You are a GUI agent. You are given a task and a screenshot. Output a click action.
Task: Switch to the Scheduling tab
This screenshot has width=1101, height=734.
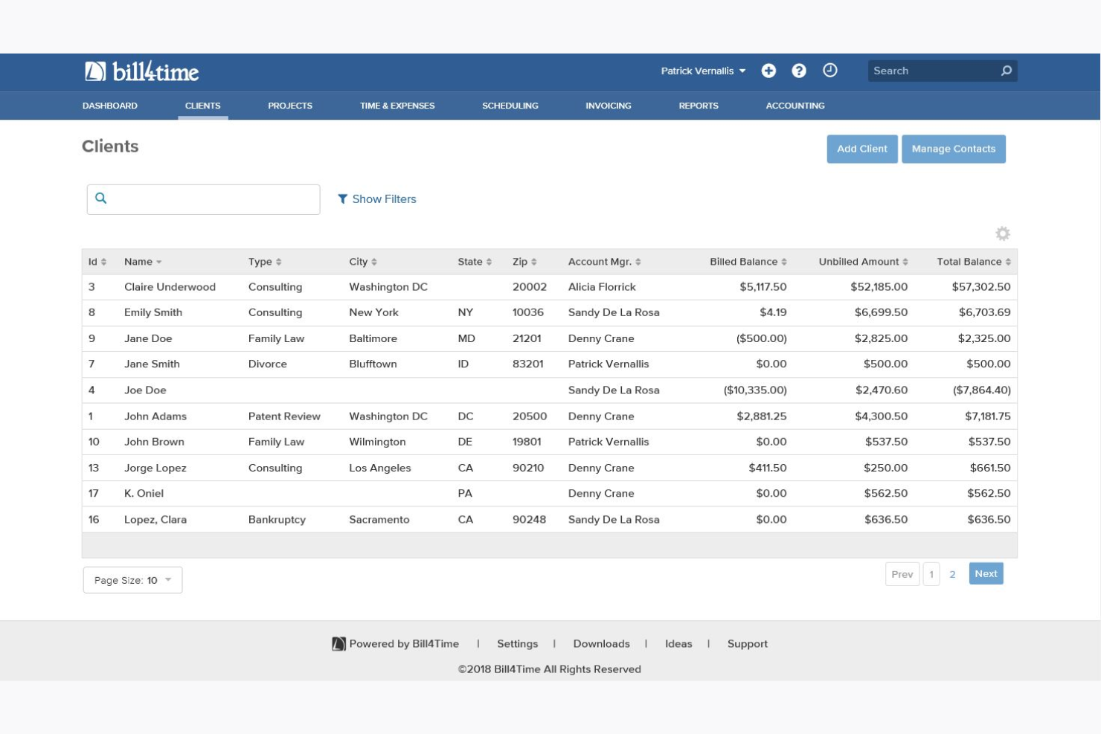pyautogui.click(x=510, y=106)
